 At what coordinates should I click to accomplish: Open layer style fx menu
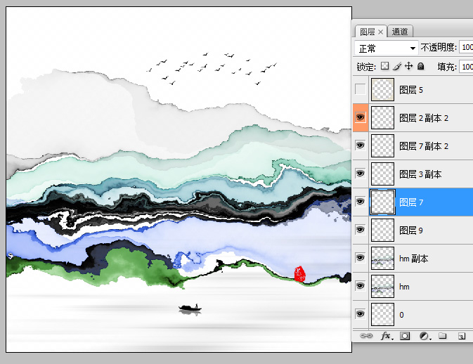pos(387,336)
